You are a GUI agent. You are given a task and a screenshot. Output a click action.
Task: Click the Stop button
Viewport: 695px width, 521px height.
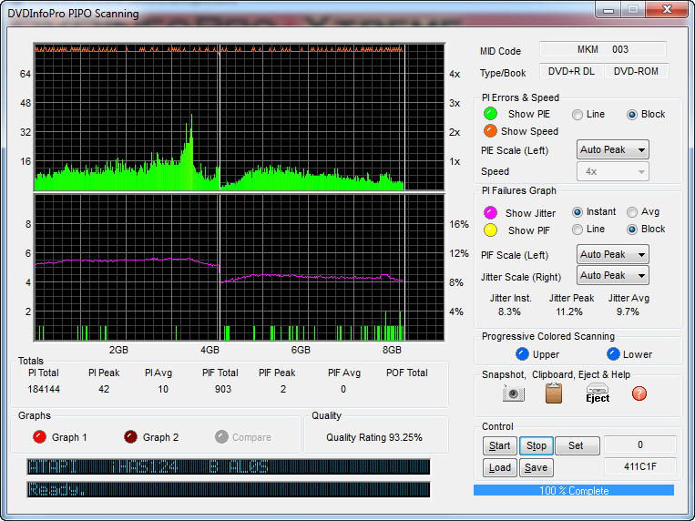coord(537,445)
